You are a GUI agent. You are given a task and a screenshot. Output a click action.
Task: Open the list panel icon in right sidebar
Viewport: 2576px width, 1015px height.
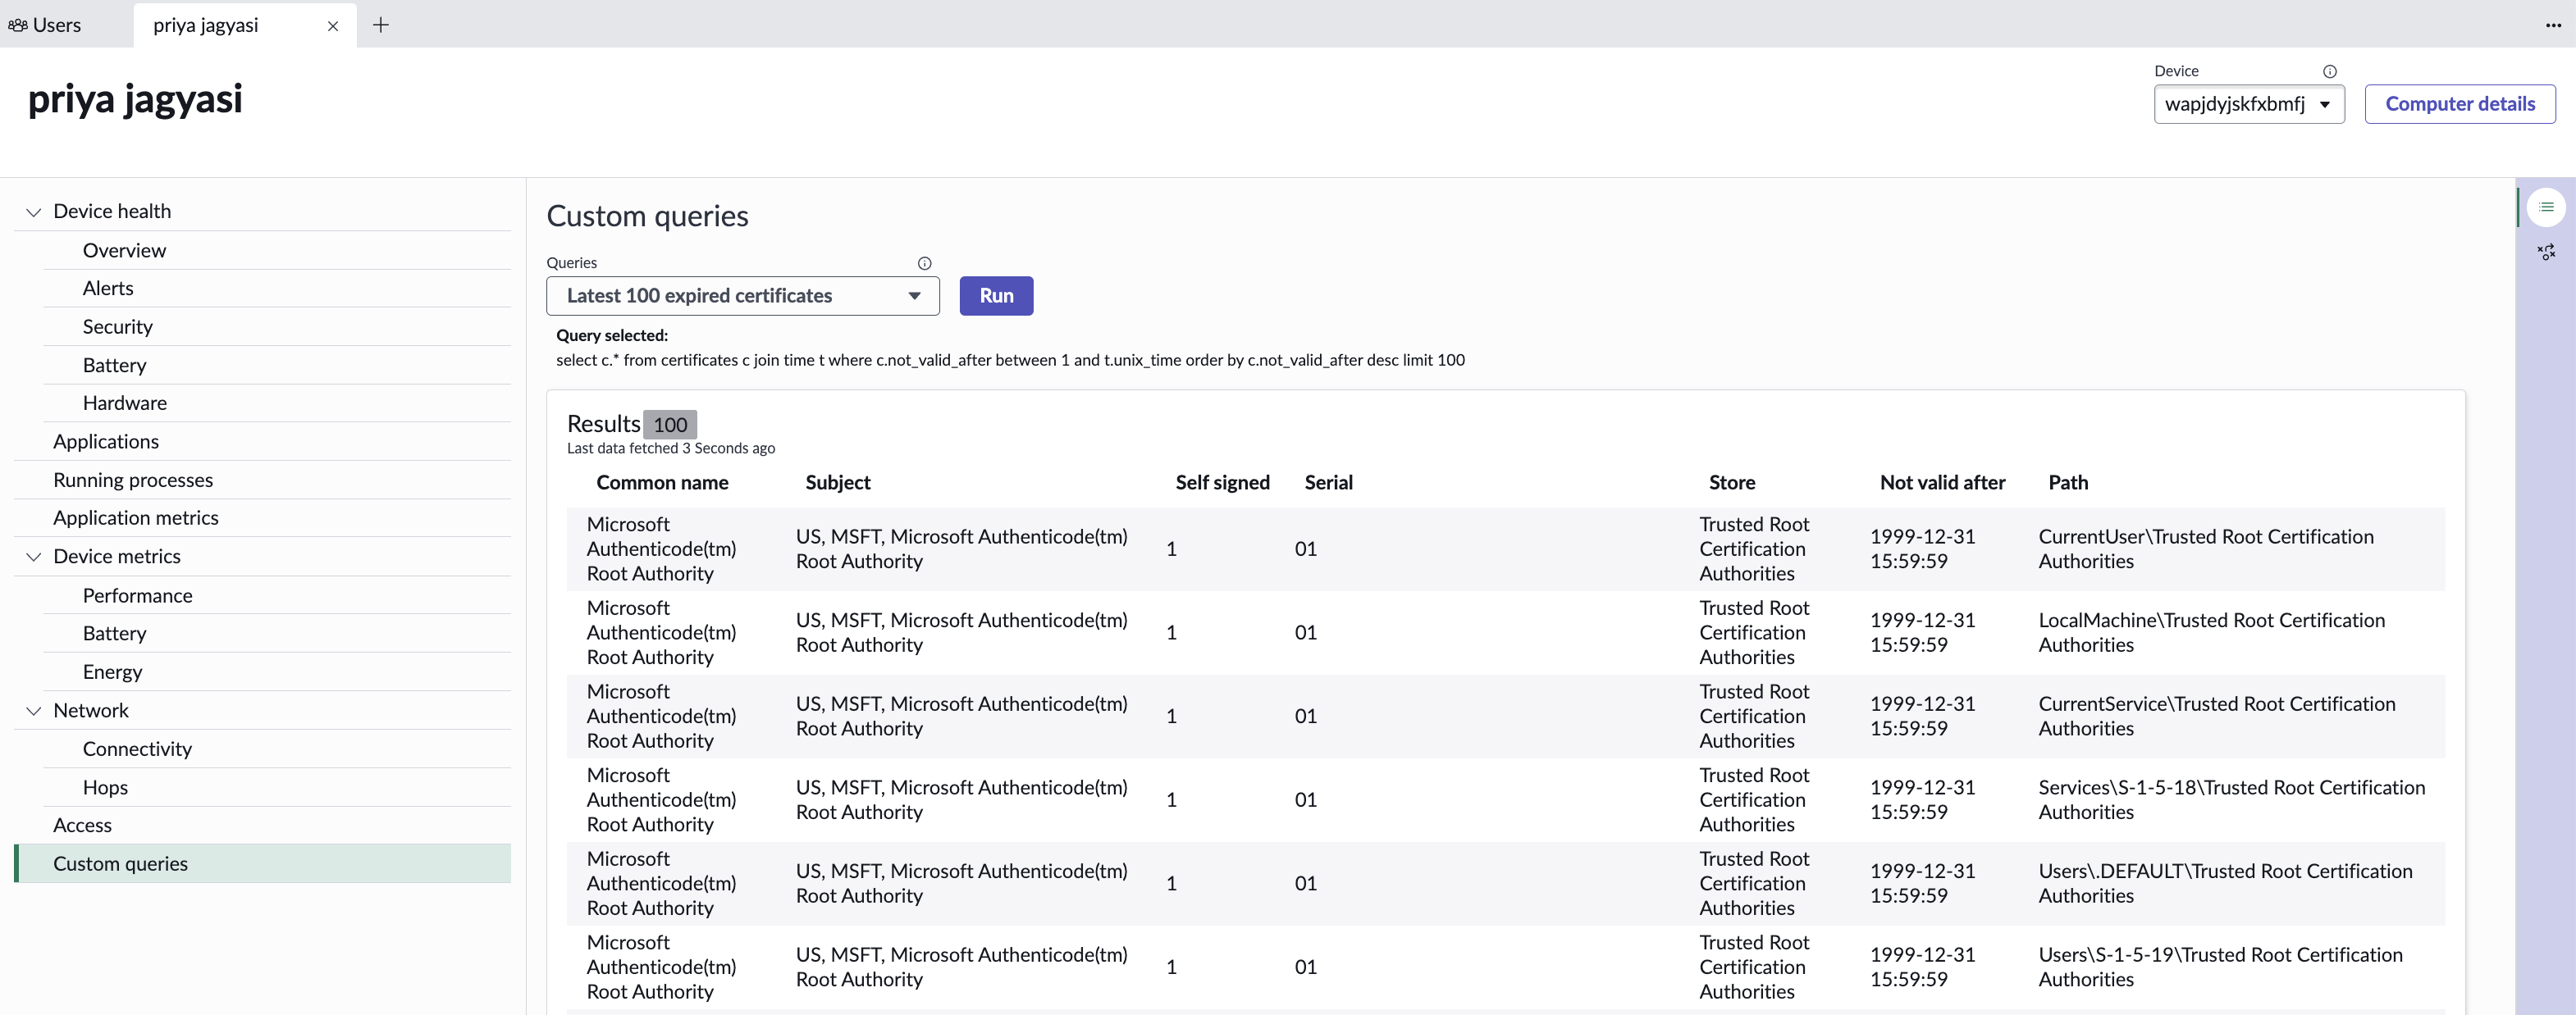(2546, 207)
